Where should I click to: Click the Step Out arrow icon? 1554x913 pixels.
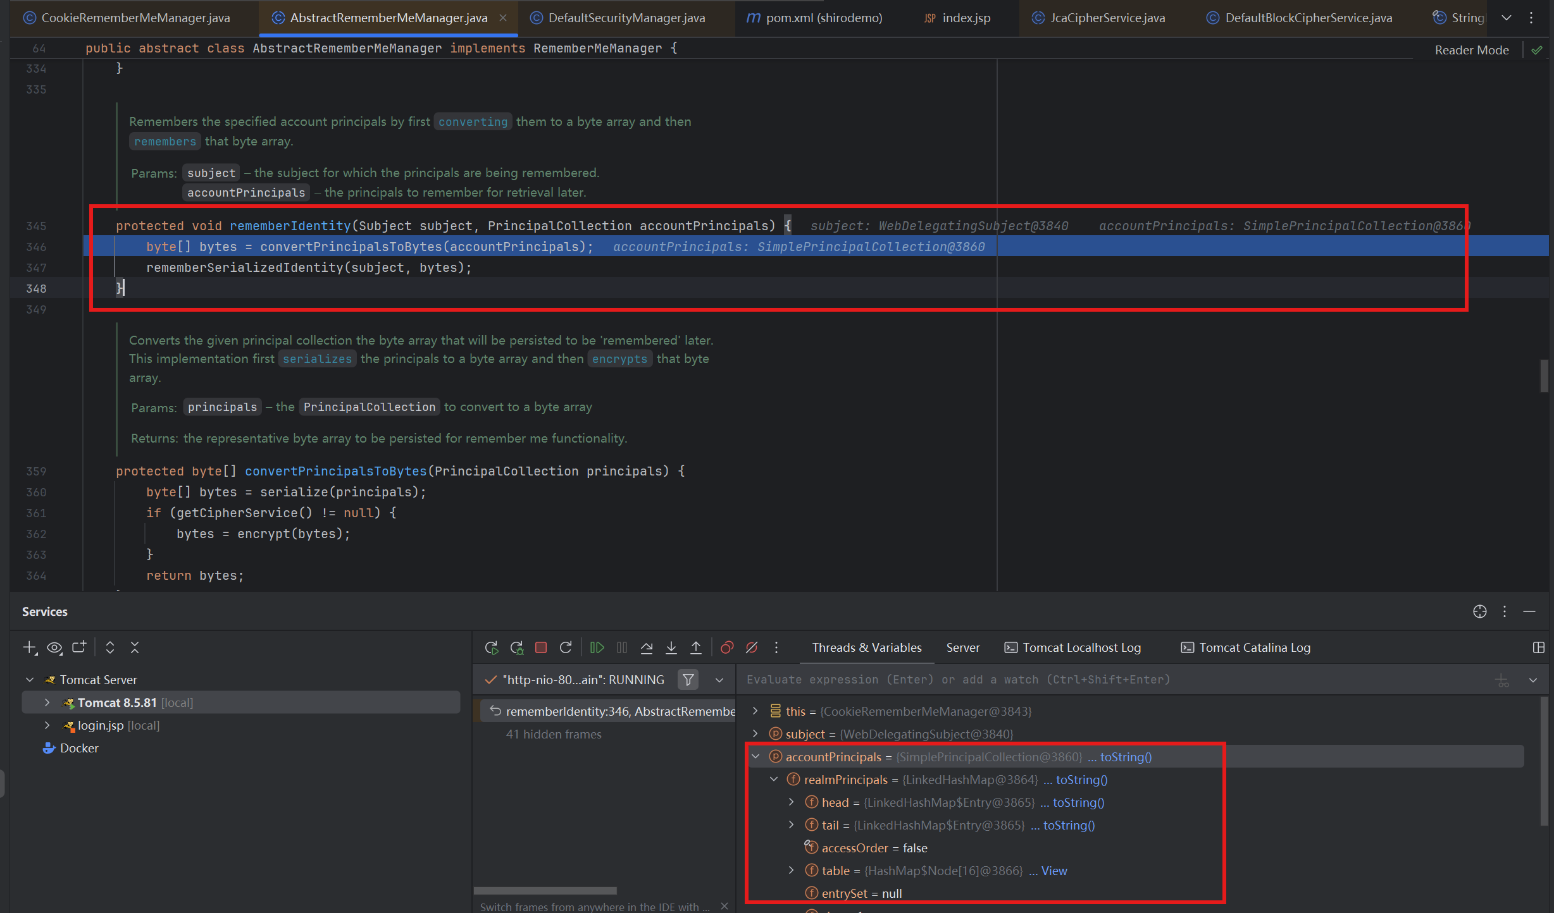695,647
